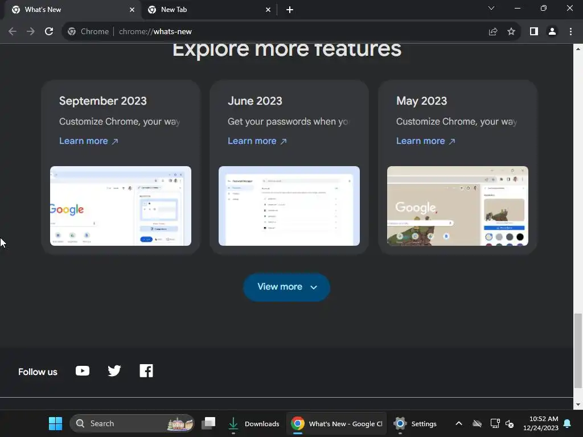The height and width of the screenshot is (437, 583).
Task: Open the Downloads taskbar item
Action: (x=254, y=423)
